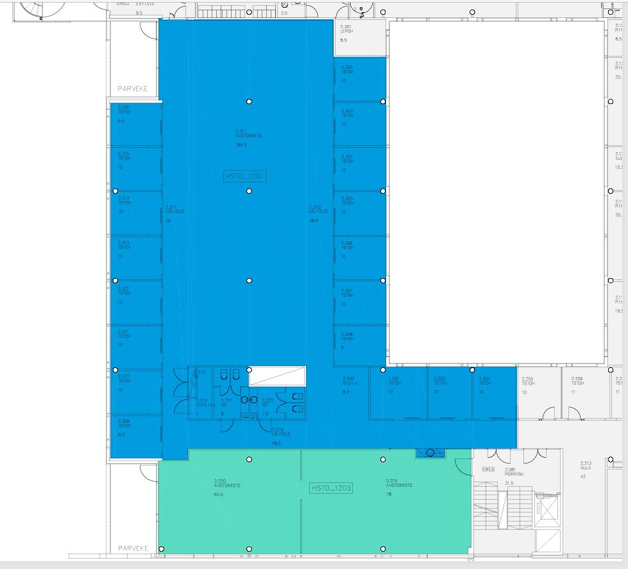Click the 2.081 PORRASH stairwell label
Screen dimensions: 628x569
[514, 471]
